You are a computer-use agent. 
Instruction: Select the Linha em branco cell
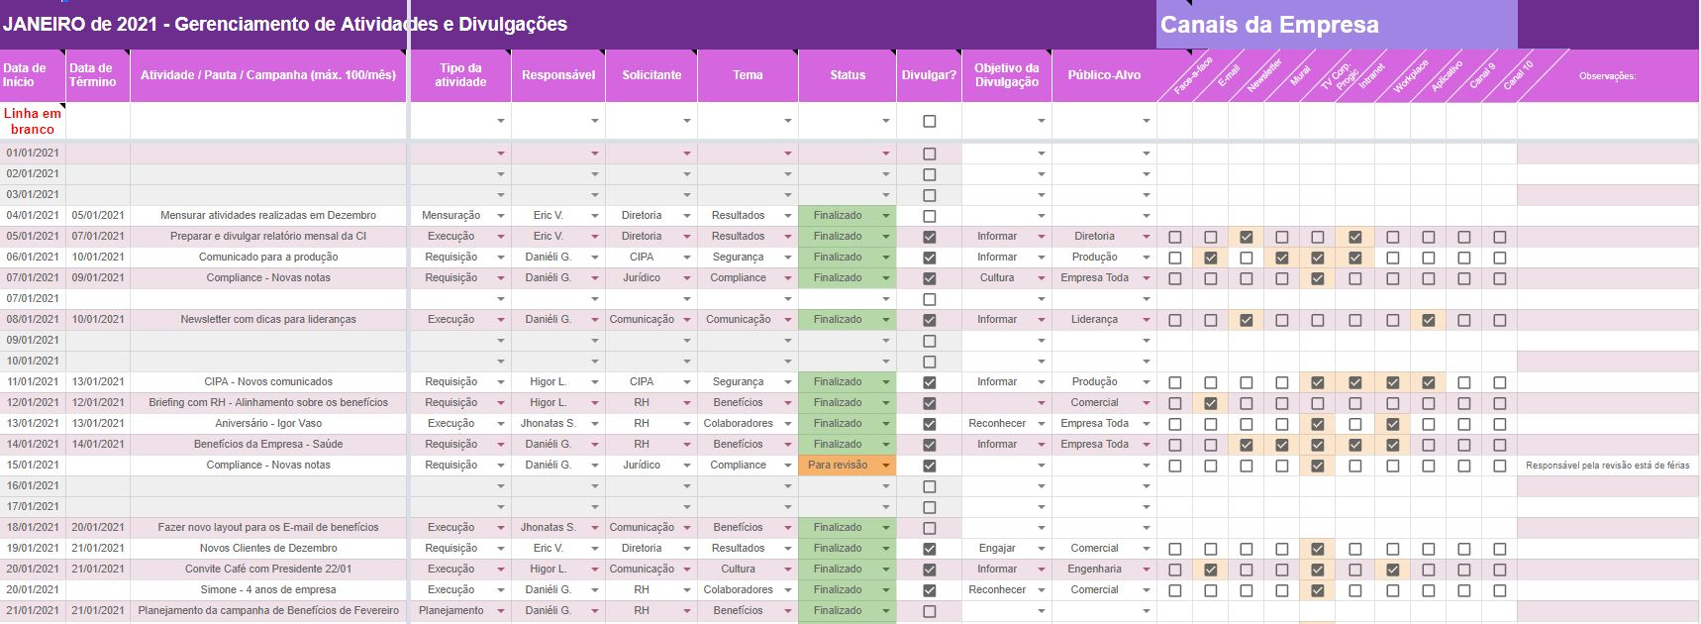click(x=33, y=121)
